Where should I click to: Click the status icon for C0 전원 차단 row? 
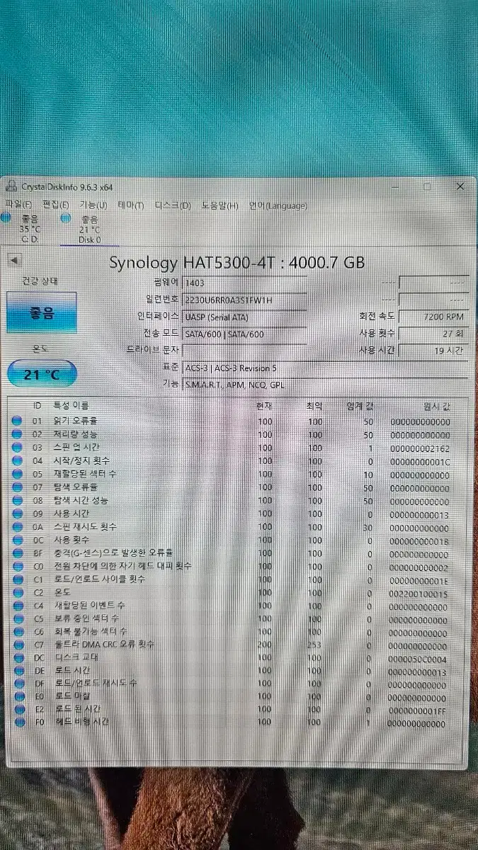pos(17,567)
